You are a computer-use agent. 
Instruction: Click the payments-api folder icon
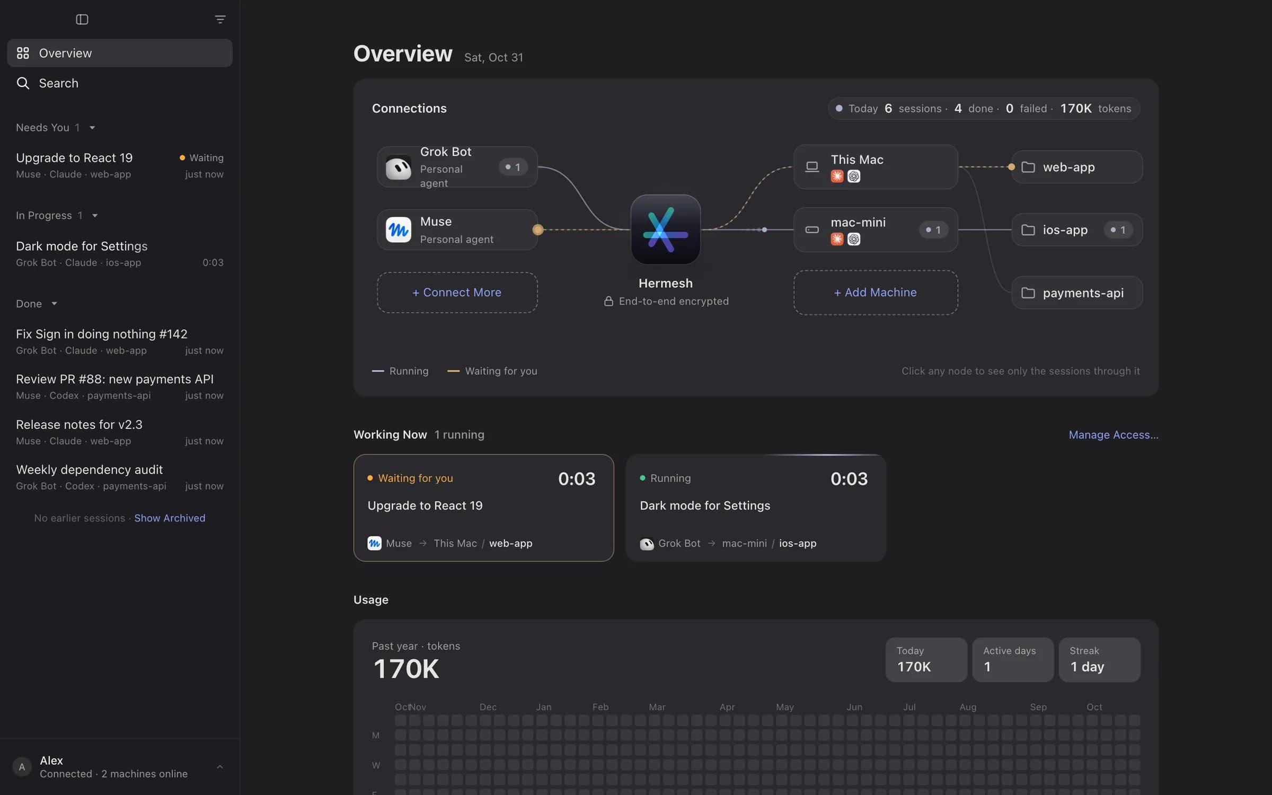tap(1028, 293)
